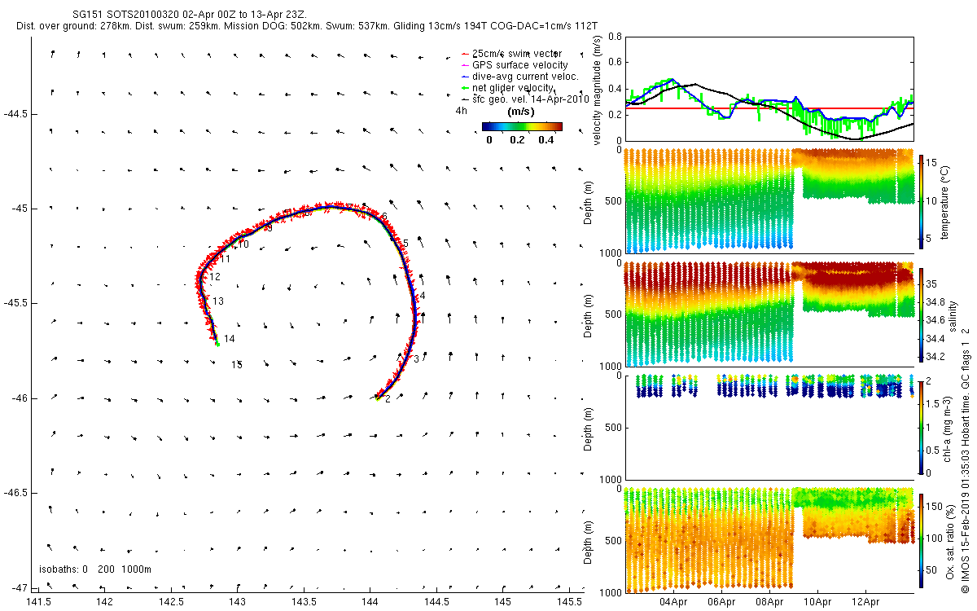This screenshot has height=611, width=977.
Task: Click the '04Apr' date tick on the time axis
Action: [x=674, y=602]
